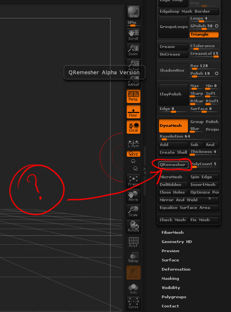Expand the FiberMesh subpalette
The width and height of the screenshot is (231, 312).
pyautogui.click(x=173, y=232)
